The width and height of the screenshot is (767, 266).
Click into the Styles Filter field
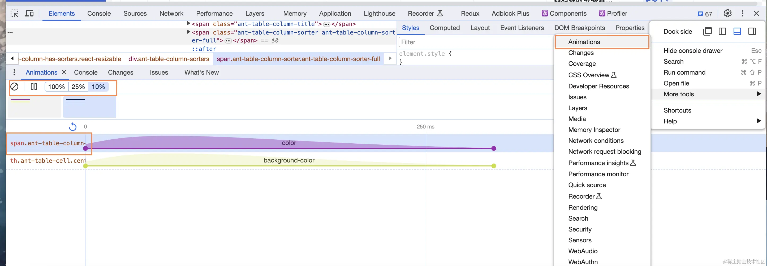click(x=476, y=42)
